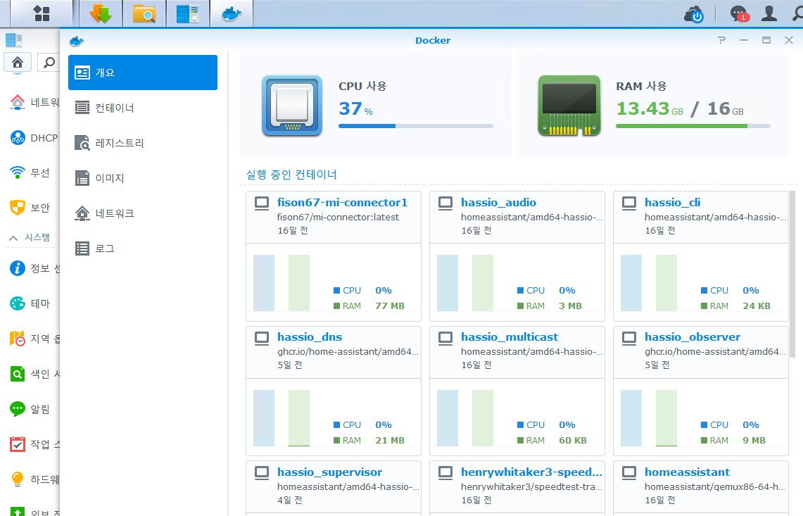Click fison67/mi-connector:latest image text
803x516 pixels.
click(x=338, y=218)
